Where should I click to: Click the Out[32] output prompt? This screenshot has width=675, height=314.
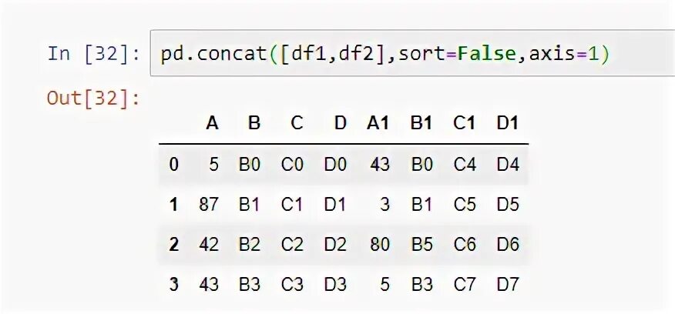[x=94, y=98]
